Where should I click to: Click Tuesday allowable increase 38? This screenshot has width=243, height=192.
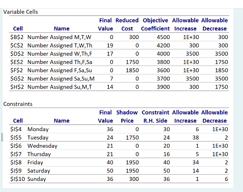pos(195,138)
